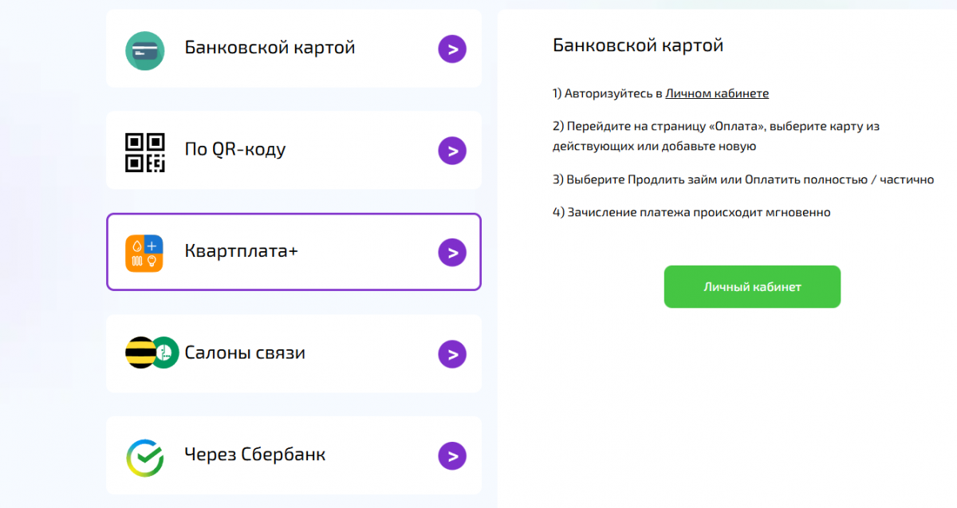Select the Через Сбербанк payment option label
Image resolution: width=957 pixels, height=508 pixels.
click(254, 455)
